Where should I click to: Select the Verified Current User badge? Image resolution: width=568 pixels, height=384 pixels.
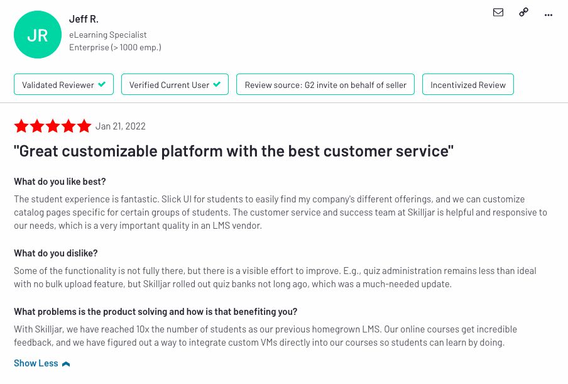[175, 84]
